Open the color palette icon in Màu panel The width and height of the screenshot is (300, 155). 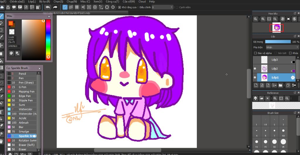point(11,53)
